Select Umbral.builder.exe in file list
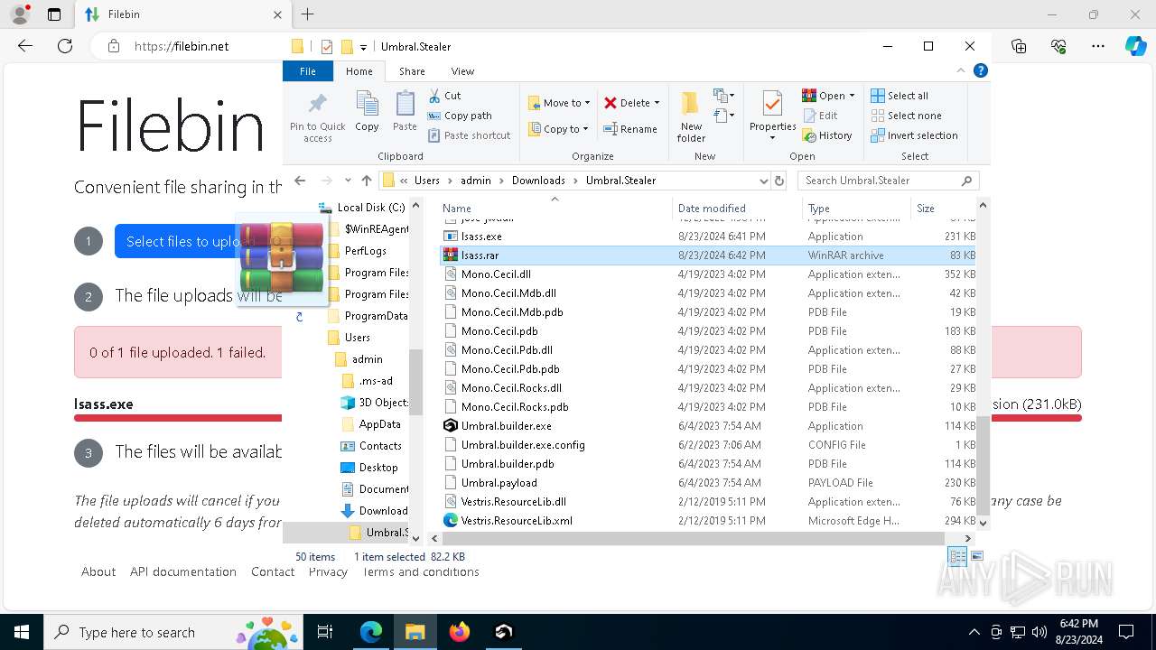The image size is (1156, 650). point(506,426)
